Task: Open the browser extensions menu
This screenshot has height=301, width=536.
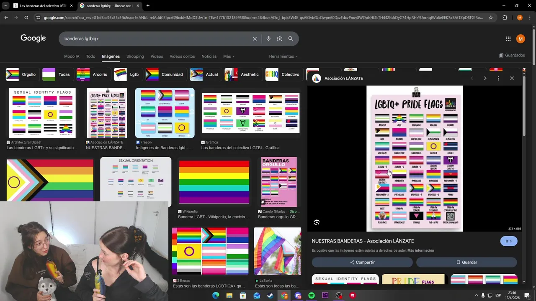Action: click(x=505, y=18)
